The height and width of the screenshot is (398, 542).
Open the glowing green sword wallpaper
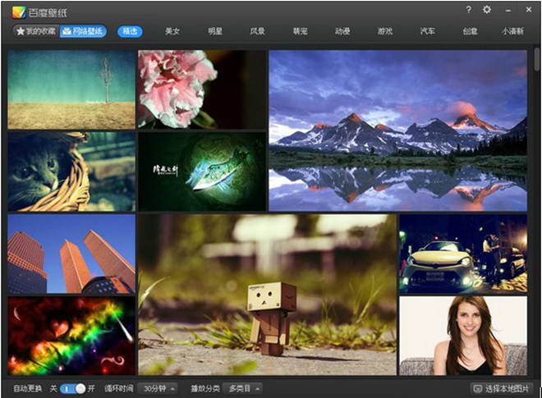tap(202, 172)
